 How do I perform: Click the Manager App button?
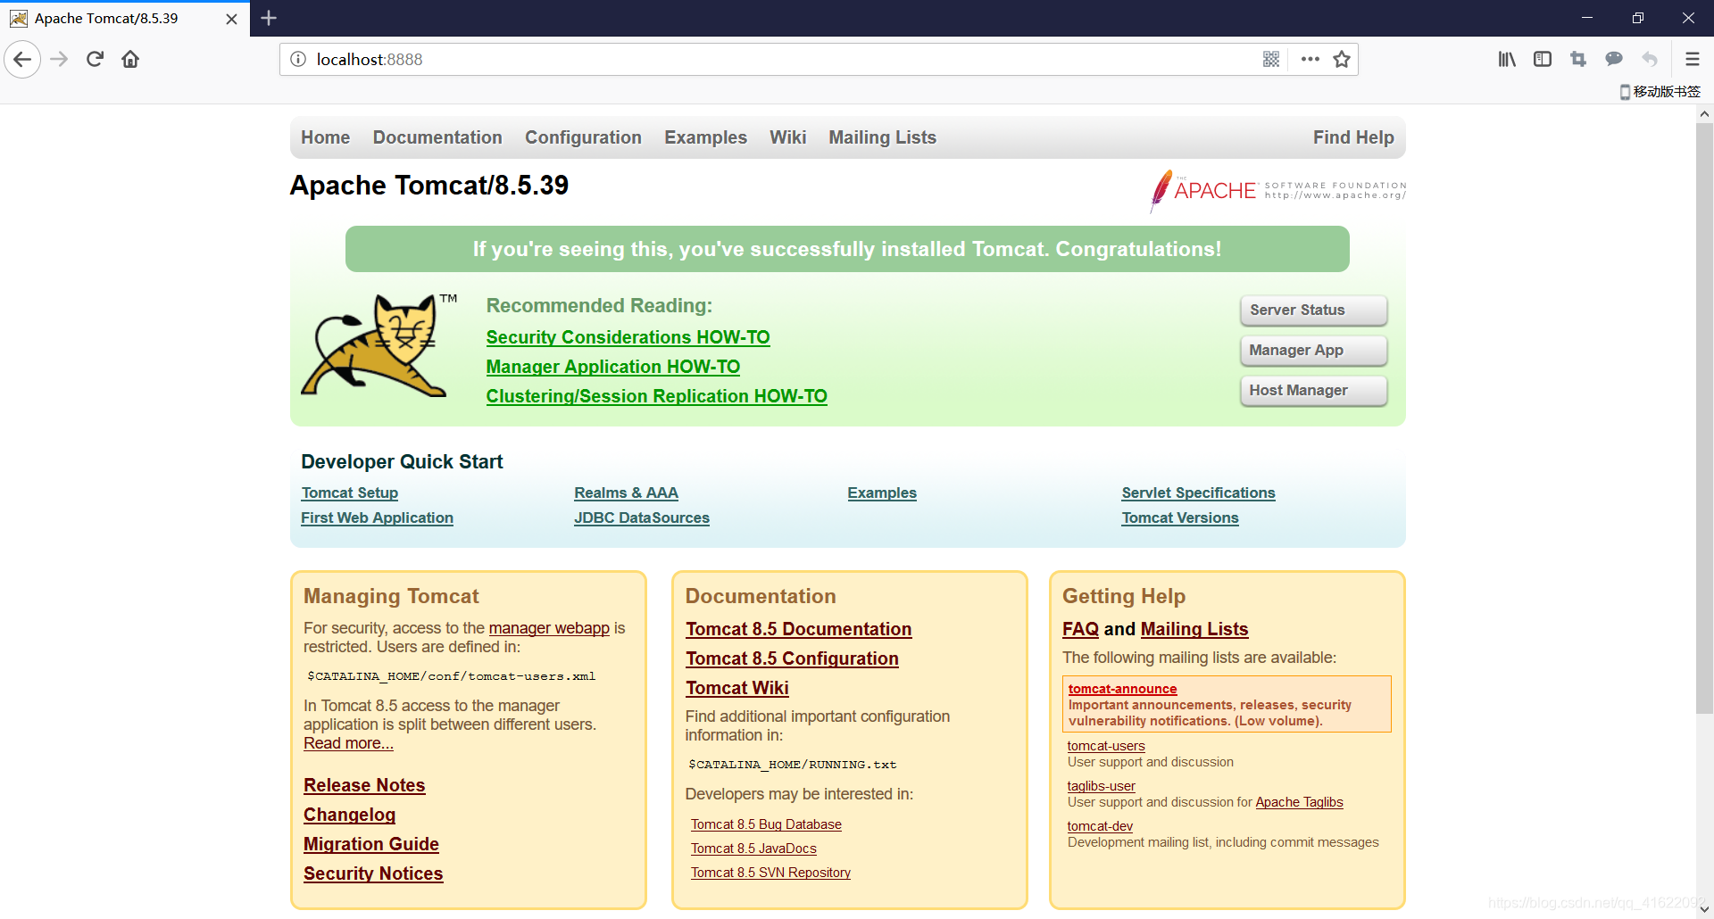(1314, 351)
